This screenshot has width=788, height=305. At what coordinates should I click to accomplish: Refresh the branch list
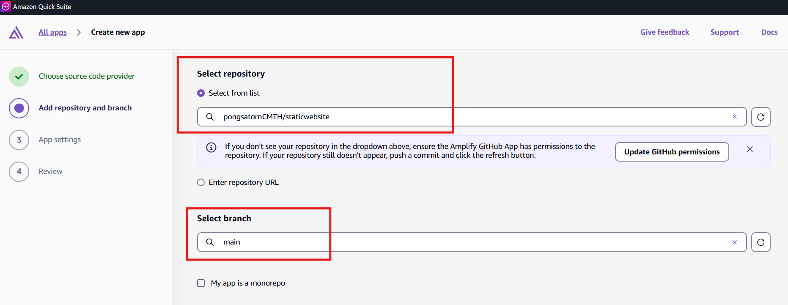[x=761, y=242]
